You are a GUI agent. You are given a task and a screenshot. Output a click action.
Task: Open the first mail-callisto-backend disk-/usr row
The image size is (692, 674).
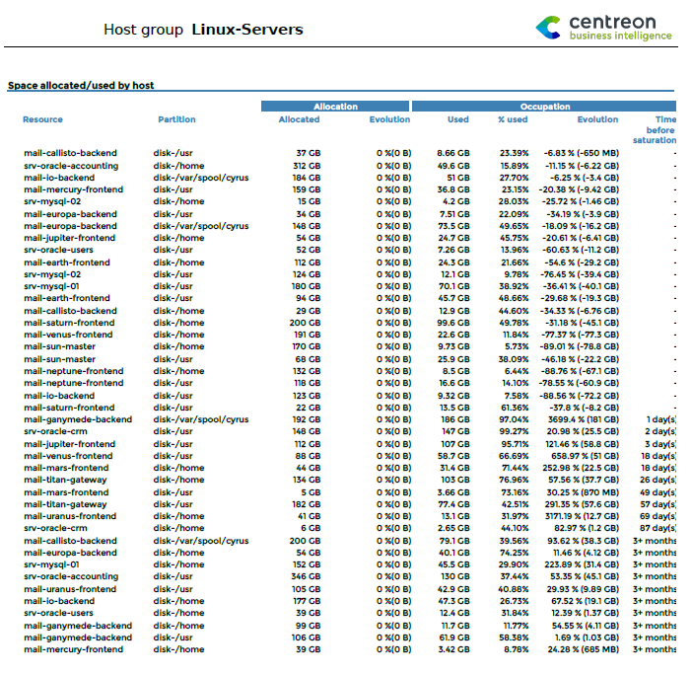point(70,153)
